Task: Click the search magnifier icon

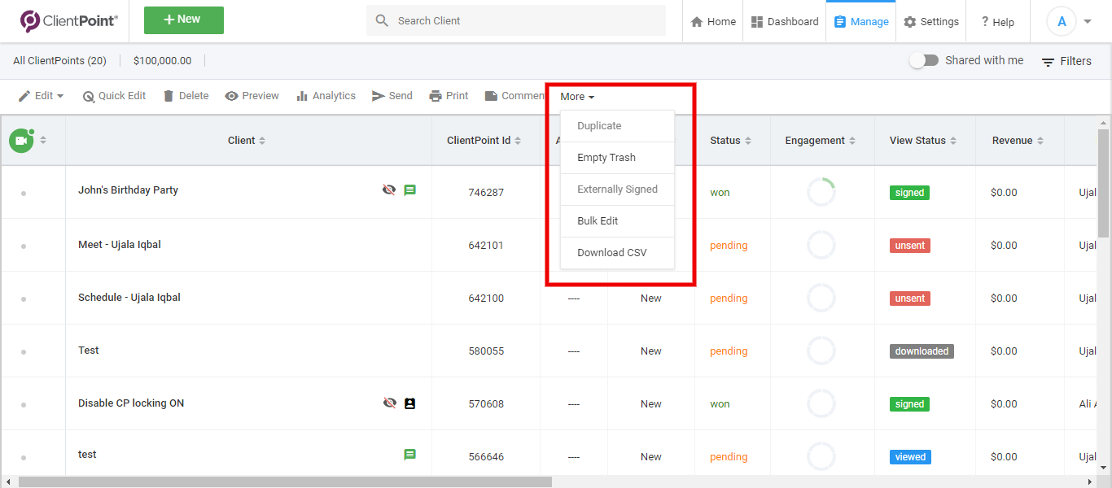Action: click(382, 21)
